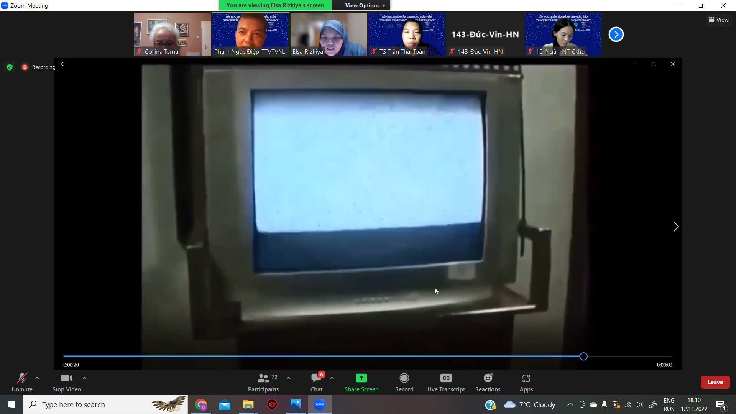
Task: Open the Participants panel
Action: pos(263,382)
